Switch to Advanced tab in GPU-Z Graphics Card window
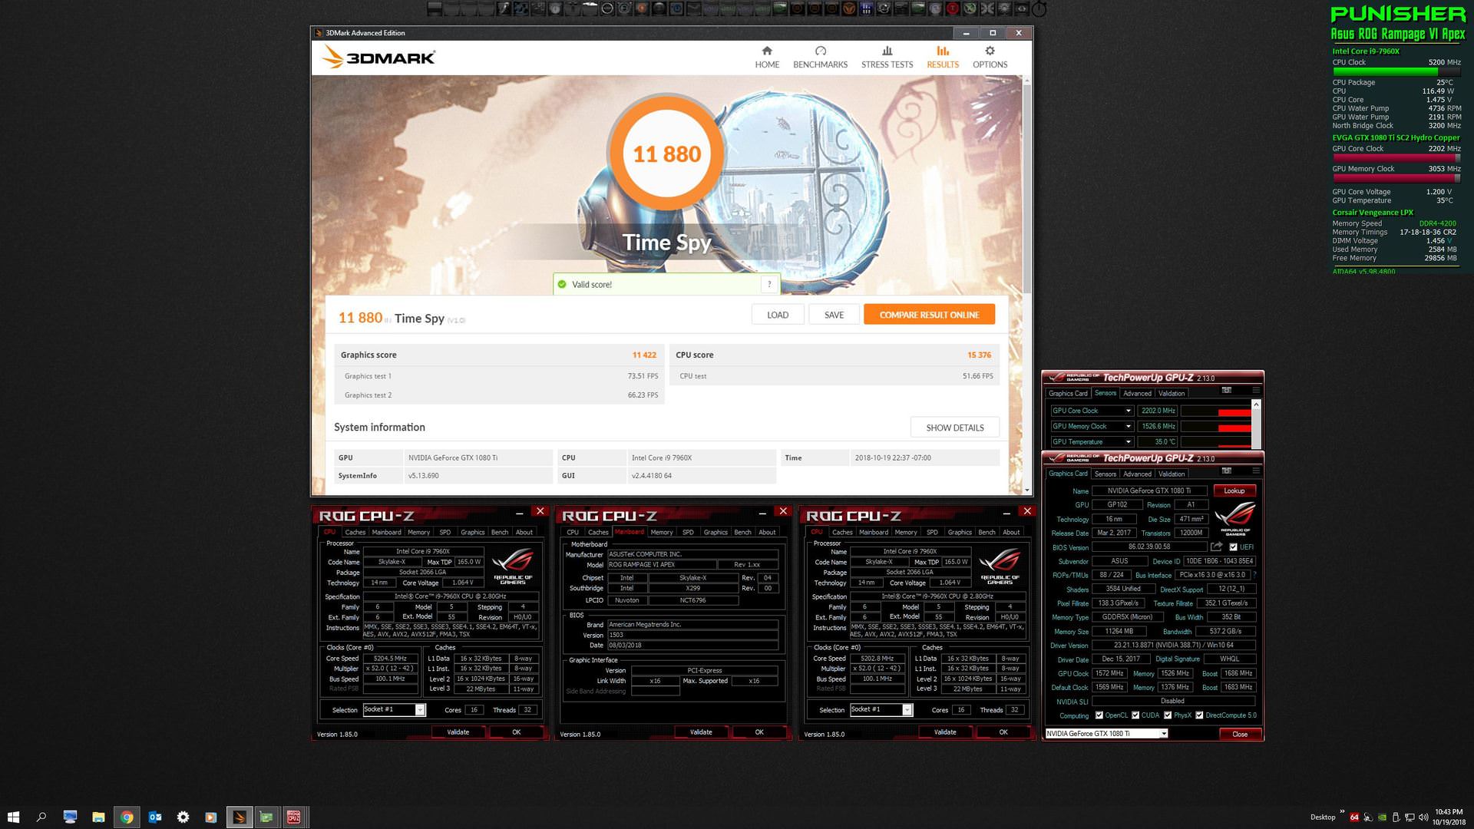 tap(1137, 474)
